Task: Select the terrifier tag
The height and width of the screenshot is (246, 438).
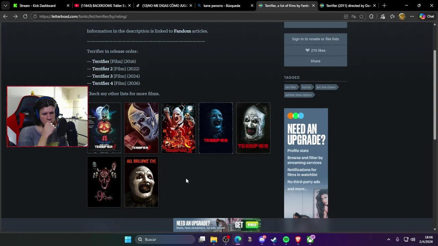Action: coord(291,87)
